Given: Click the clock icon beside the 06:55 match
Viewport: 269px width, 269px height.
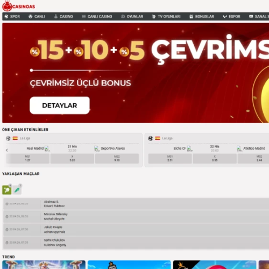Looking at the screenshot, I should click(x=7, y=217).
